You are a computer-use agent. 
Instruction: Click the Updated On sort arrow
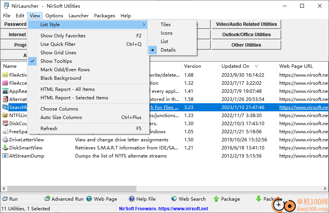257,66
